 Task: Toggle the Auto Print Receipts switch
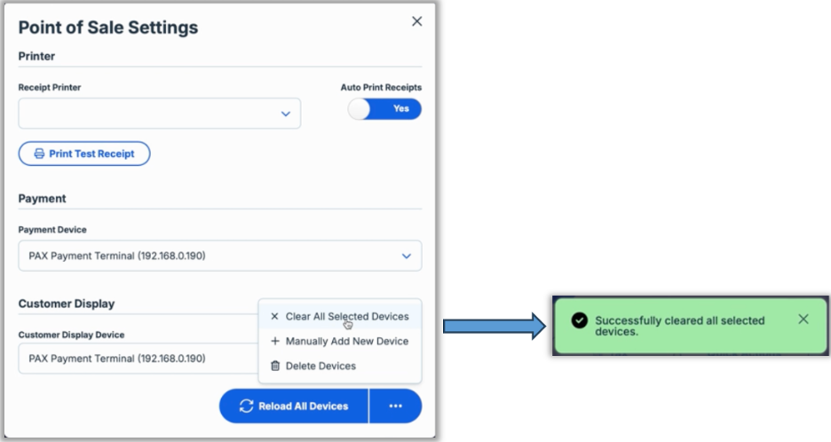pos(384,108)
